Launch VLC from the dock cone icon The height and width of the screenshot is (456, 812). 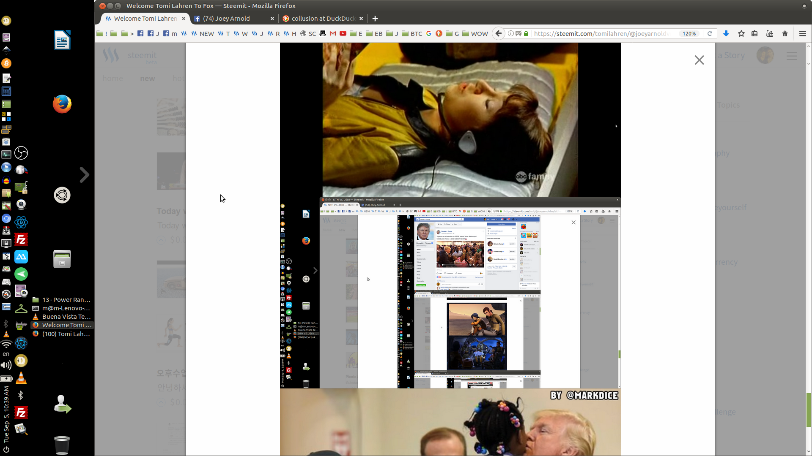[x=21, y=378]
